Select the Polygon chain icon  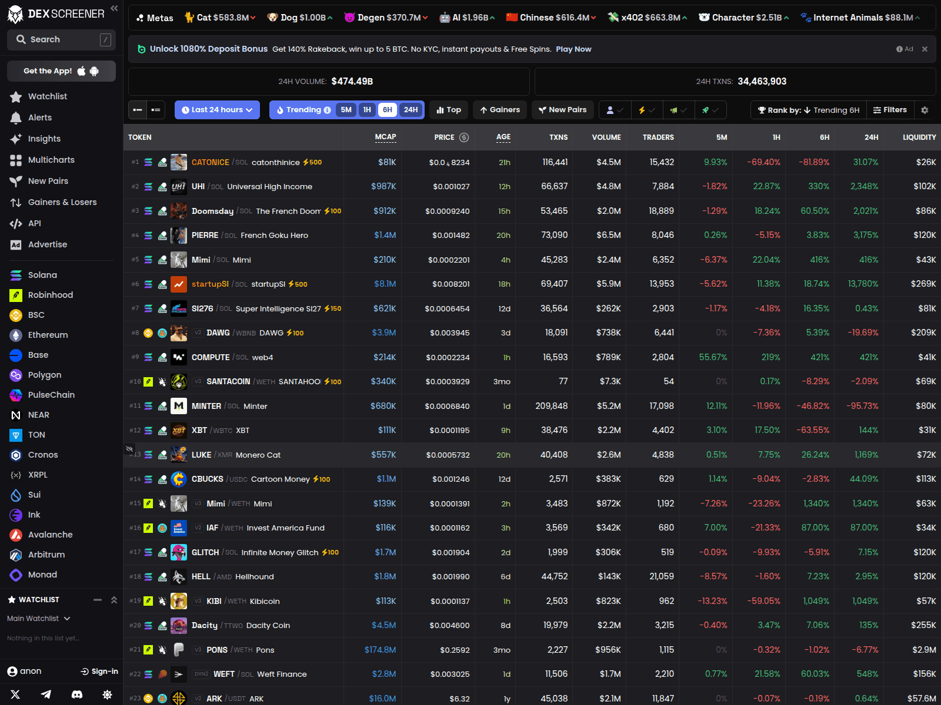point(16,375)
